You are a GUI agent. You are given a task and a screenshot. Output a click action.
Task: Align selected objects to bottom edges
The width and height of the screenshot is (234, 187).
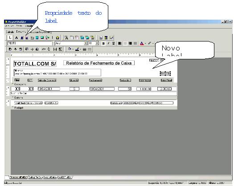(37, 49)
